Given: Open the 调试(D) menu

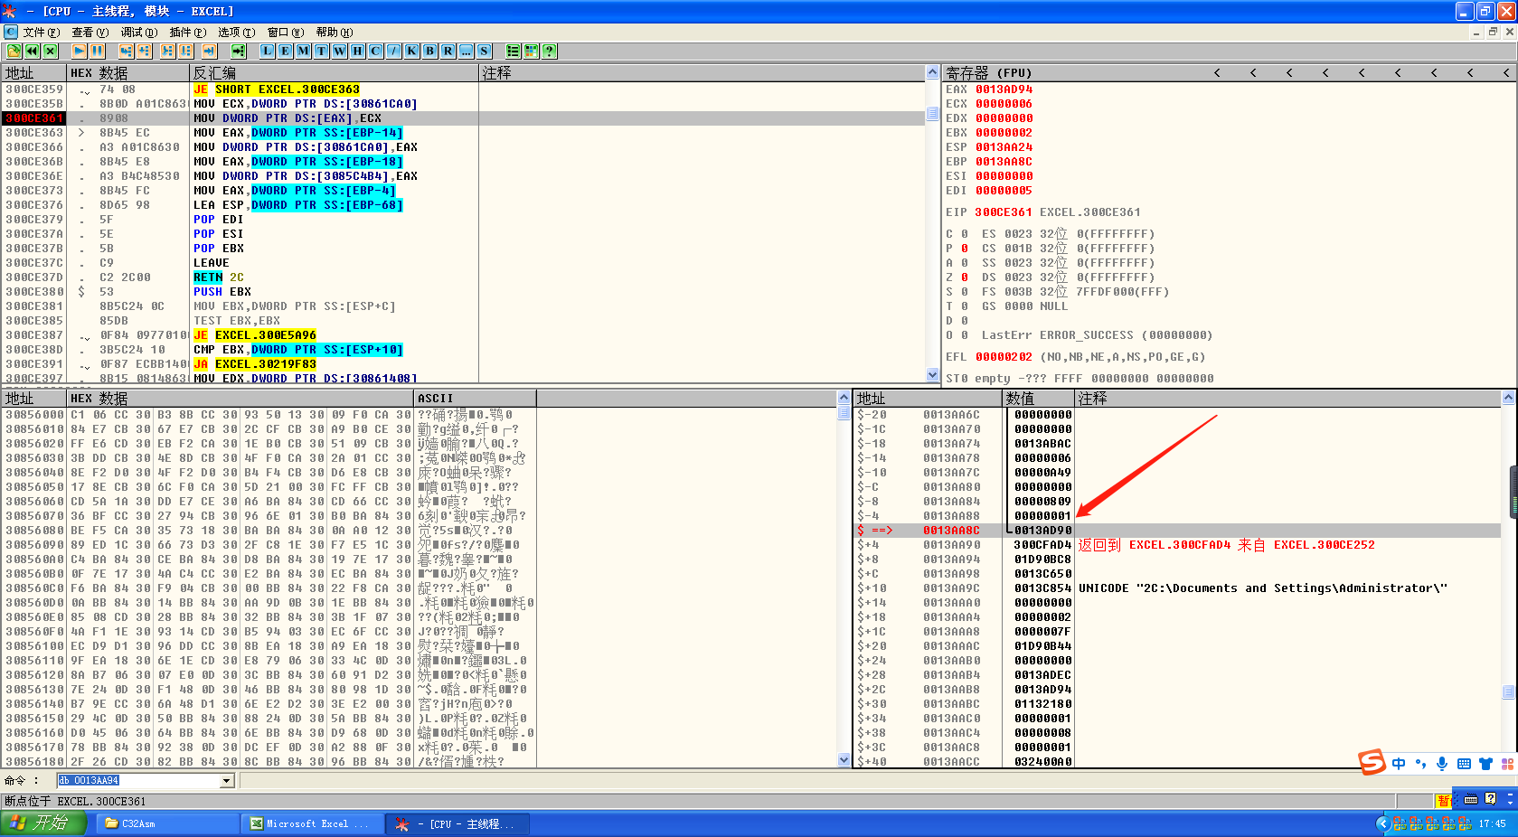Looking at the screenshot, I should click(x=138, y=33).
